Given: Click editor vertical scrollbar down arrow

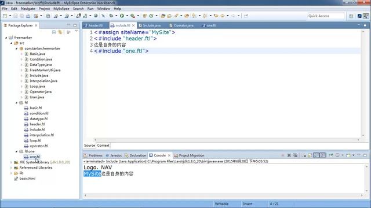Looking at the screenshot, I should [363, 135].
